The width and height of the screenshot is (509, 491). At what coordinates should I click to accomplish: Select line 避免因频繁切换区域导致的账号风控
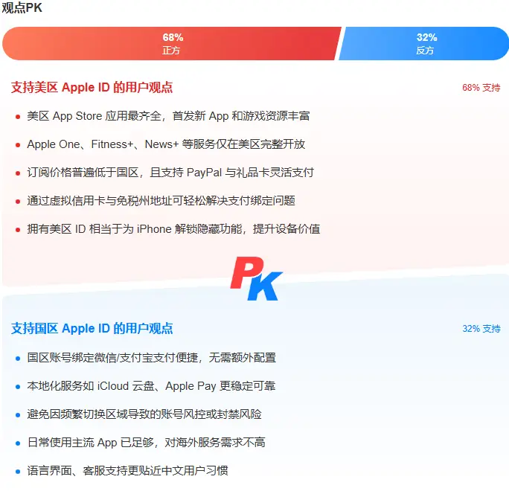coord(144,414)
